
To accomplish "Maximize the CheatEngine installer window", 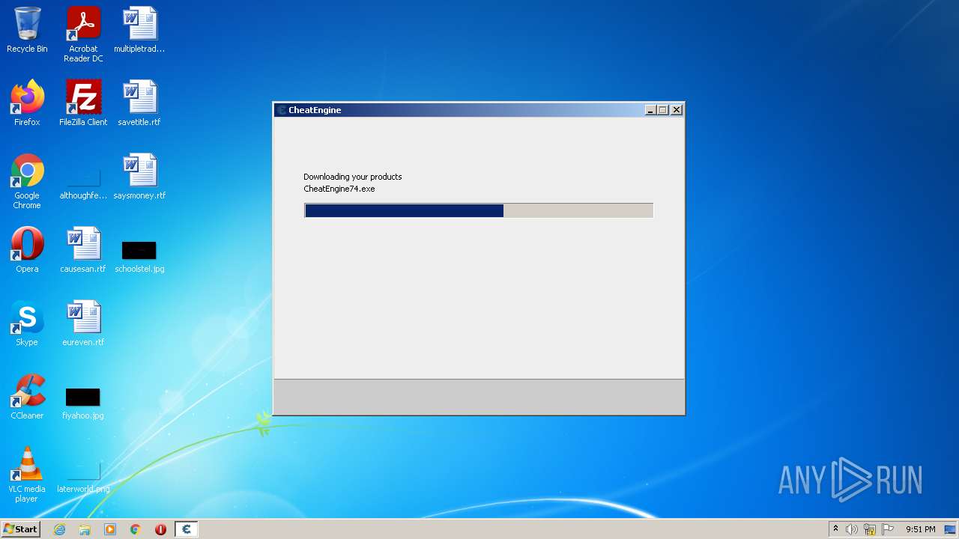I will coord(663,110).
